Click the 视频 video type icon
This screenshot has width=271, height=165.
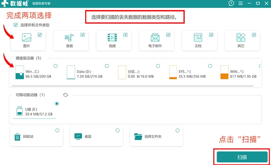pyautogui.click(x=112, y=37)
